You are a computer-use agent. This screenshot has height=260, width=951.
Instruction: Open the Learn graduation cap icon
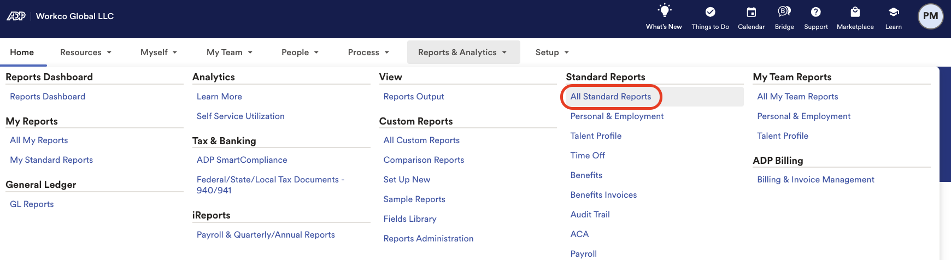click(x=894, y=12)
